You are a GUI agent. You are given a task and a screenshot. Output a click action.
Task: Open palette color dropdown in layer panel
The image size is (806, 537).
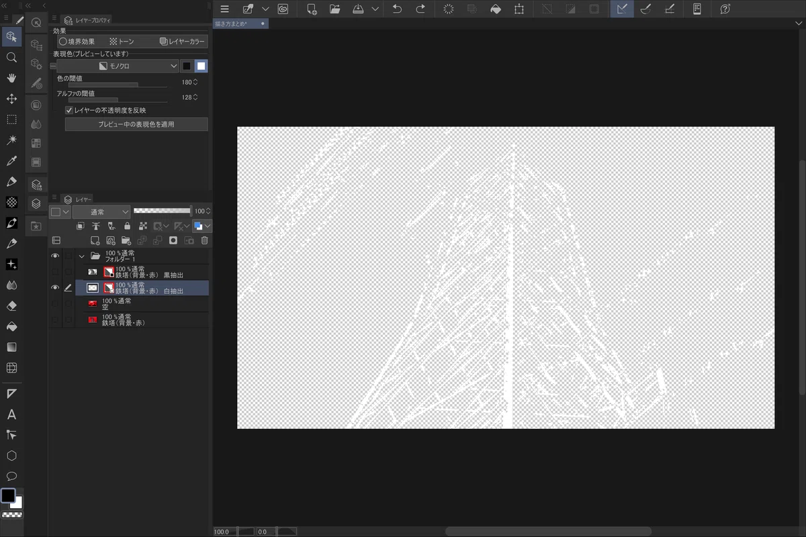tap(60, 211)
